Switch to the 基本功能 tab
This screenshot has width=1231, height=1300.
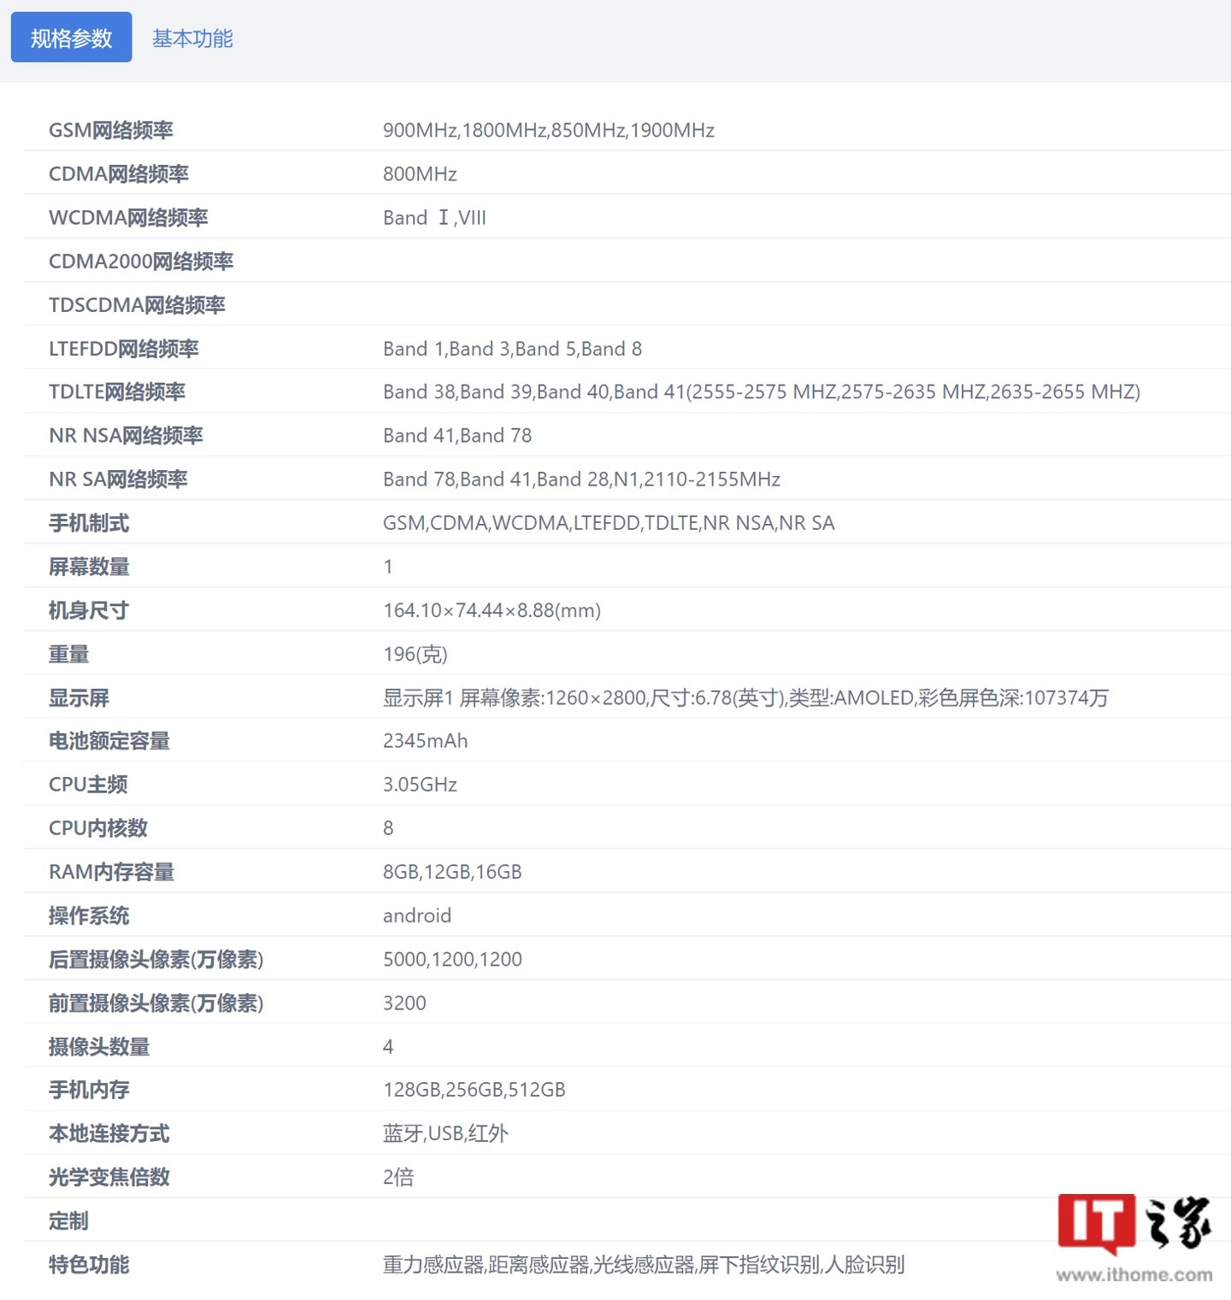192,38
